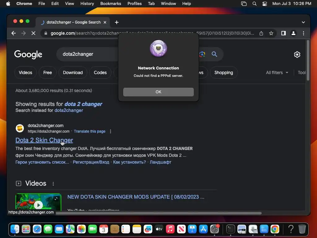The width and height of the screenshot is (317, 238).
Task: Click the vertical page scrollbar
Action: 308,60
